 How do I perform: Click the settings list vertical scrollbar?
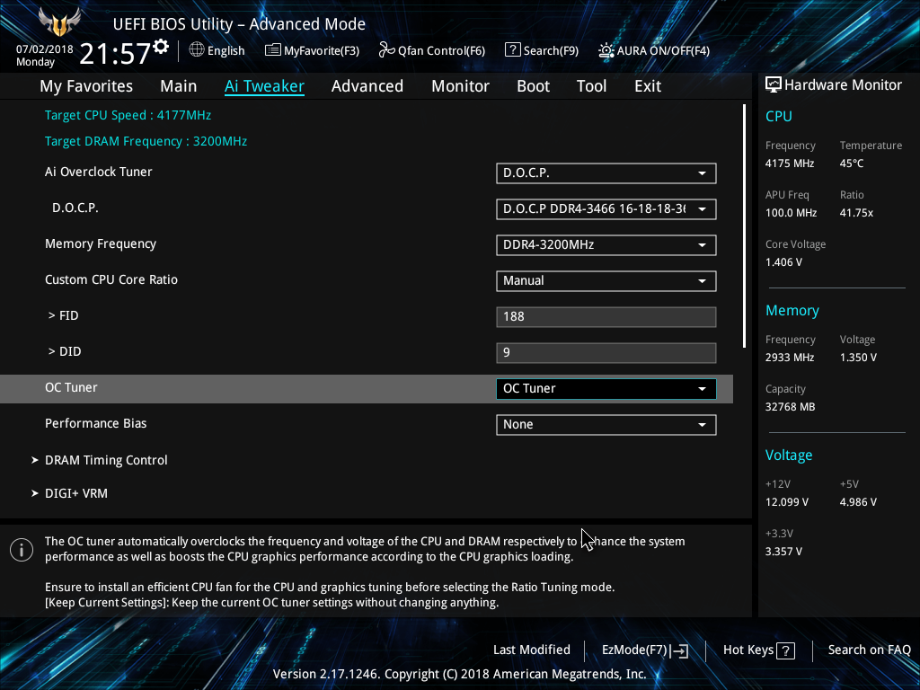(x=744, y=226)
